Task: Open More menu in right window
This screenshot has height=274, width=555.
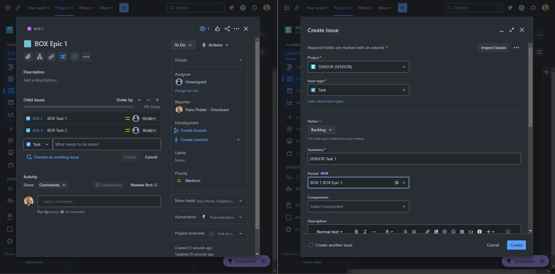Action: (385, 8)
